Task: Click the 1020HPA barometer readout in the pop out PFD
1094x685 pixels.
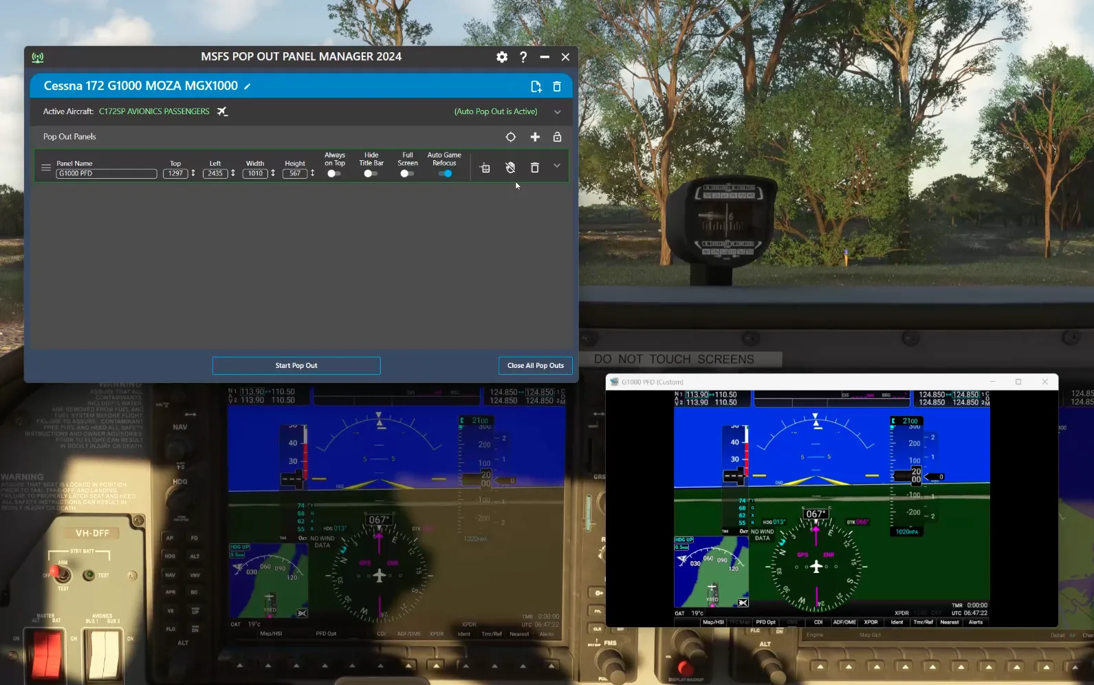Action: (x=907, y=532)
